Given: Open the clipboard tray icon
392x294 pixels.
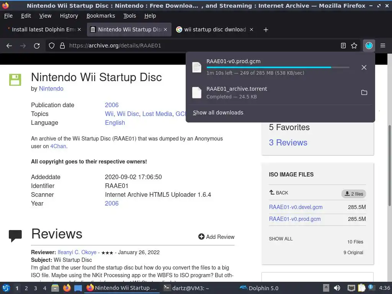Looking at the screenshot, I should (x=361, y=288).
